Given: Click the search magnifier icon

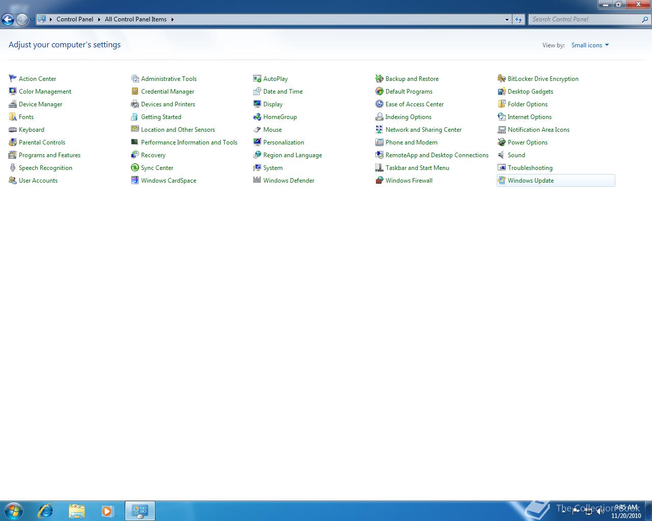Looking at the screenshot, I should coord(645,19).
